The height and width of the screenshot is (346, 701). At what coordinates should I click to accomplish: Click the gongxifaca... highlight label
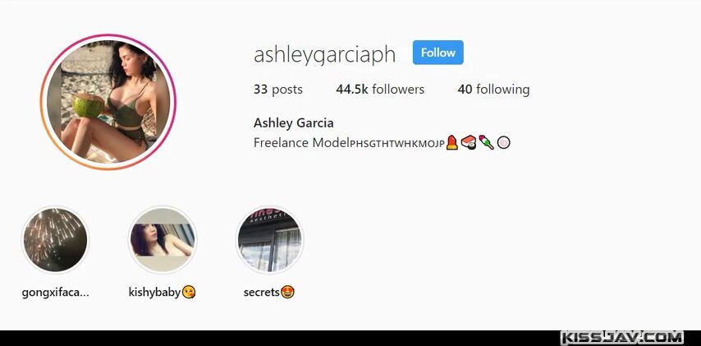pyautogui.click(x=56, y=293)
